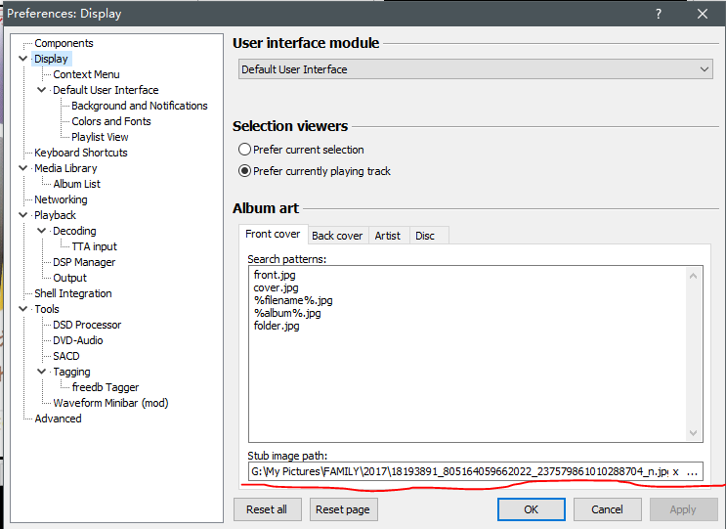This screenshot has height=529, width=726.
Task: Collapse the Playback tree node
Action: coord(23,215)
